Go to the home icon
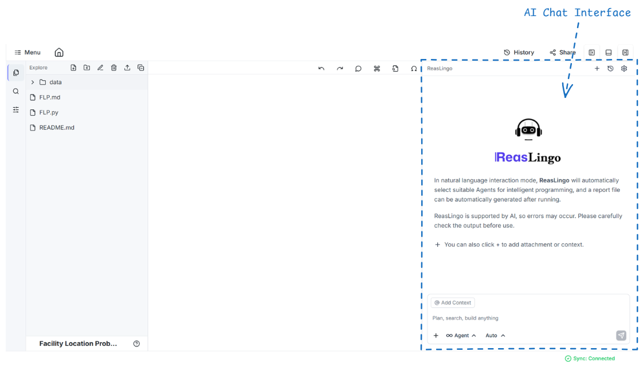Image resolution: width=643 pixels, height=371 pixels. (x=59, y=53)
